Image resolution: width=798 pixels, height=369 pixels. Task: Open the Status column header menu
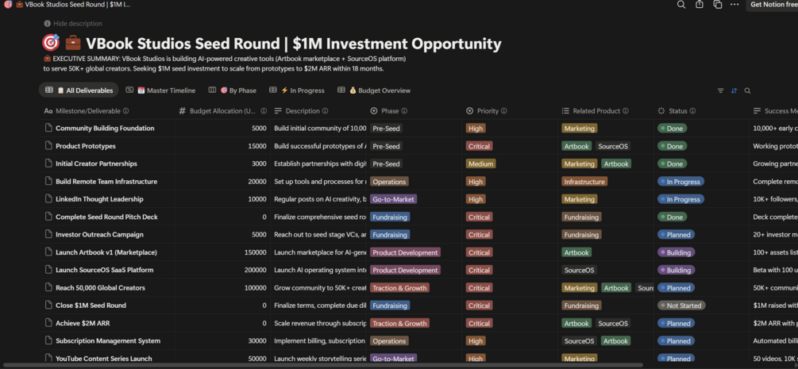(677, 111)
